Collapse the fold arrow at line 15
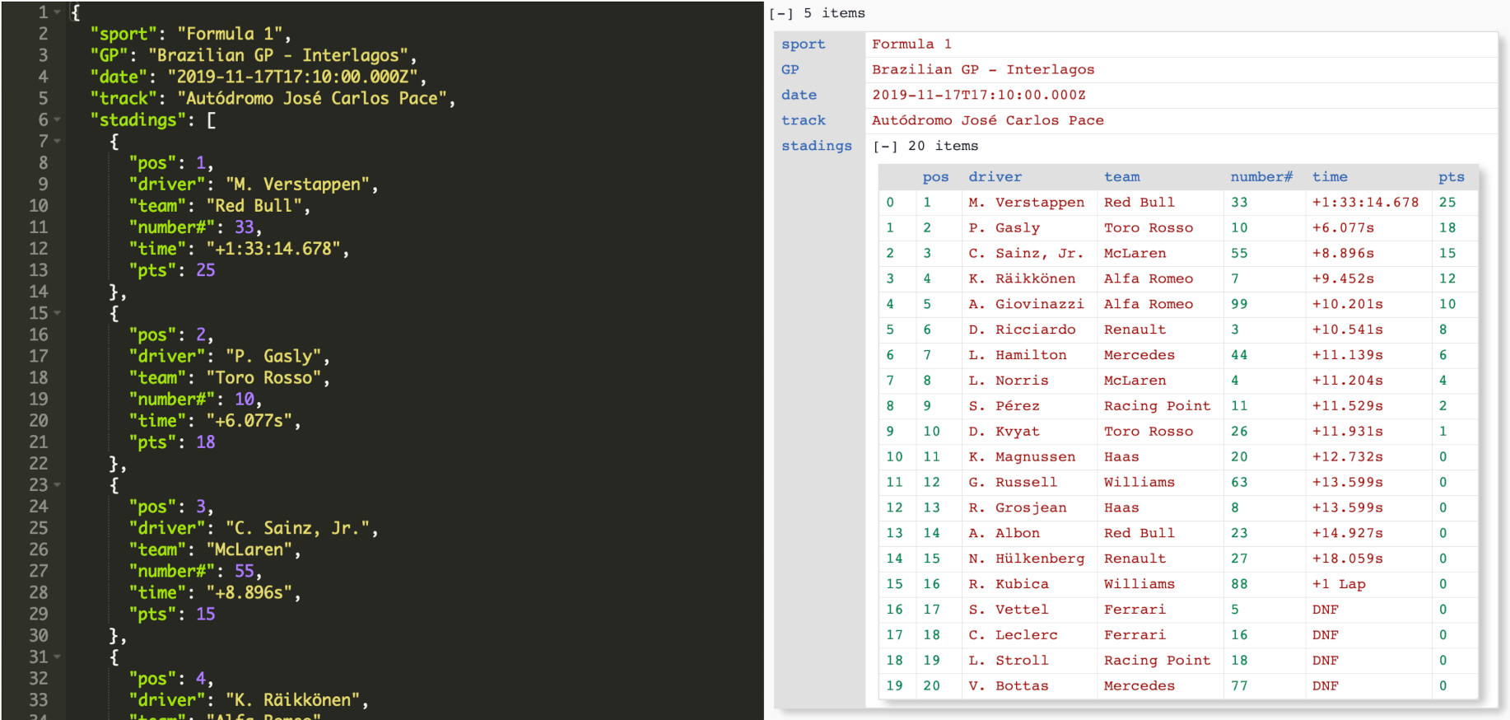Image resolution: width=1510 pixels, height=720 pixels. (57, 313)
